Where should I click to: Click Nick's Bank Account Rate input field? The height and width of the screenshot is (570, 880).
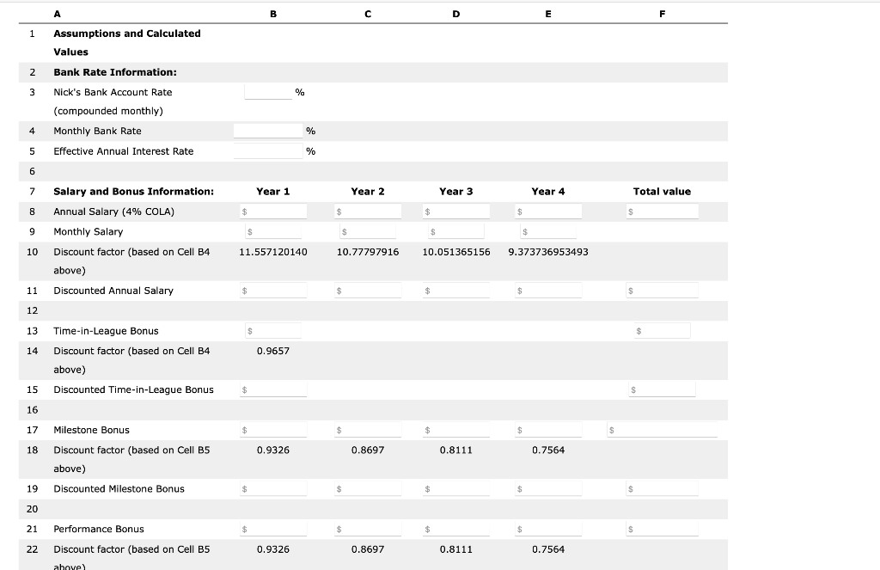268,92
